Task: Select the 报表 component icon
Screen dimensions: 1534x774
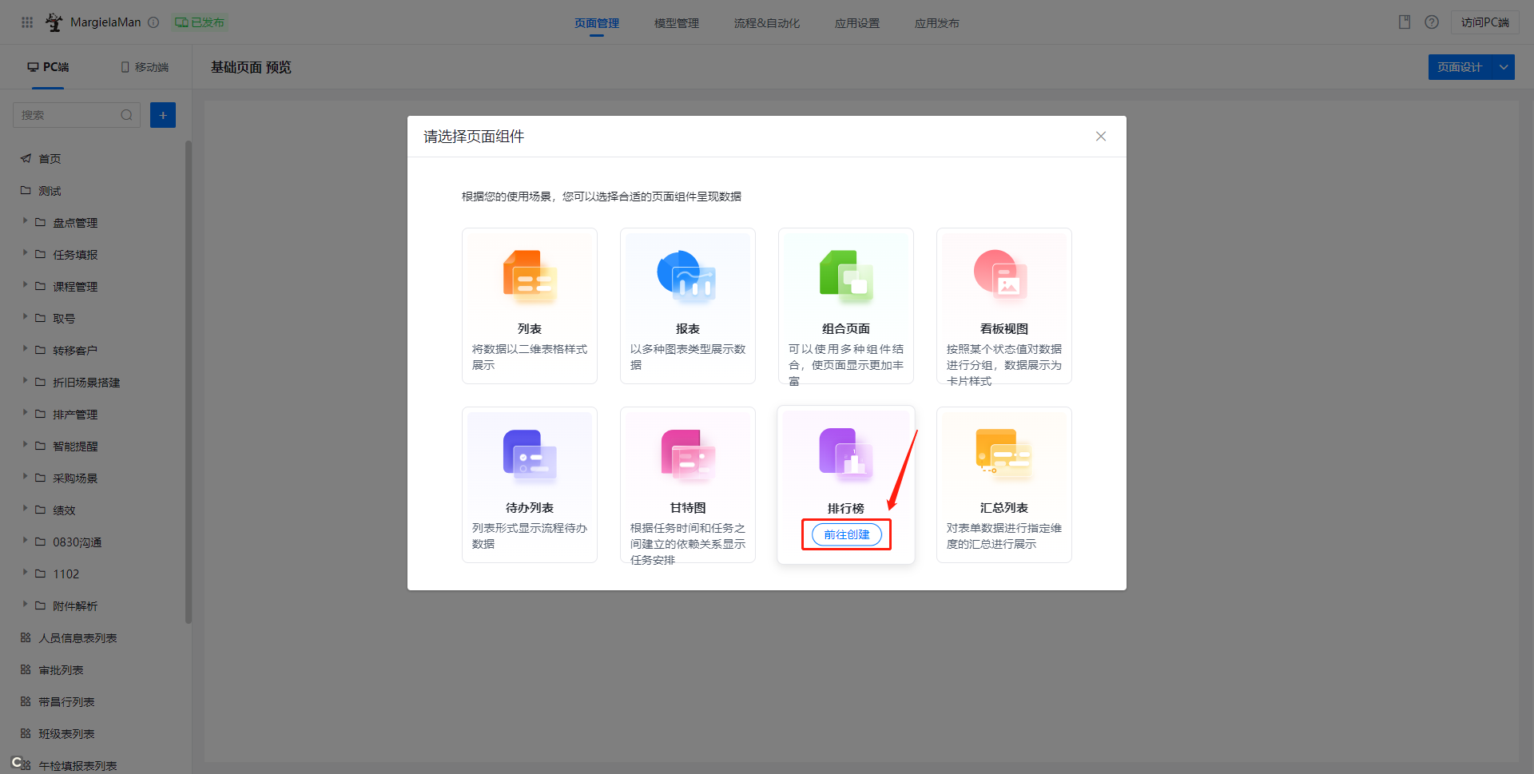Action: coord(687,276)
